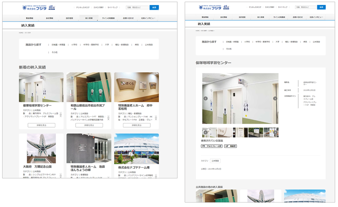Filter by 大学 on right page
The image size is (338, 207).
(x=278, y=42)
